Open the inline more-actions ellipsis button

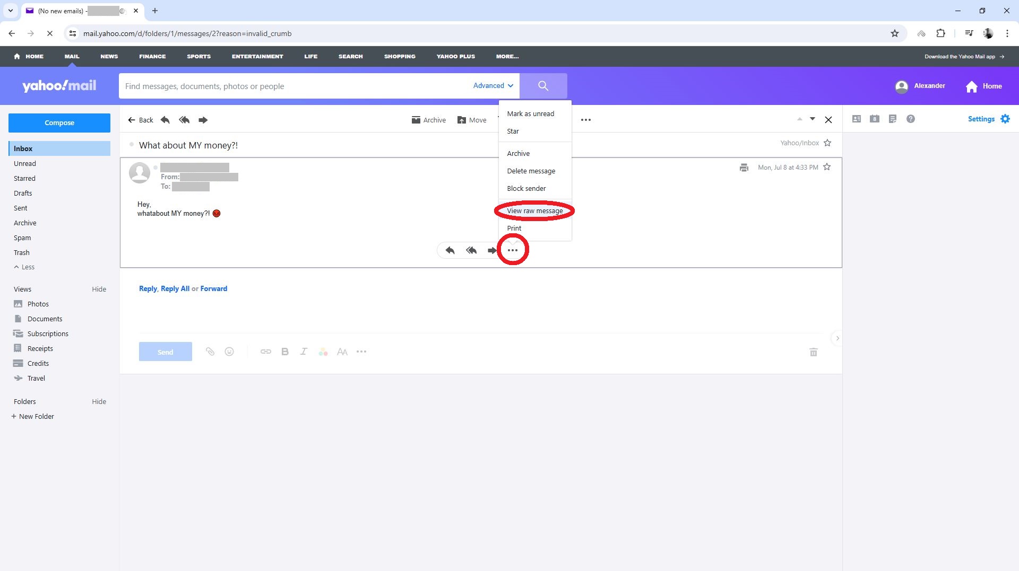point(512,250)
